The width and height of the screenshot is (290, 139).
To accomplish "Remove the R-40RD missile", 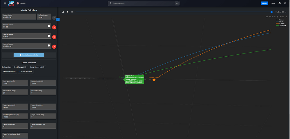I will [x=54, y=37].
